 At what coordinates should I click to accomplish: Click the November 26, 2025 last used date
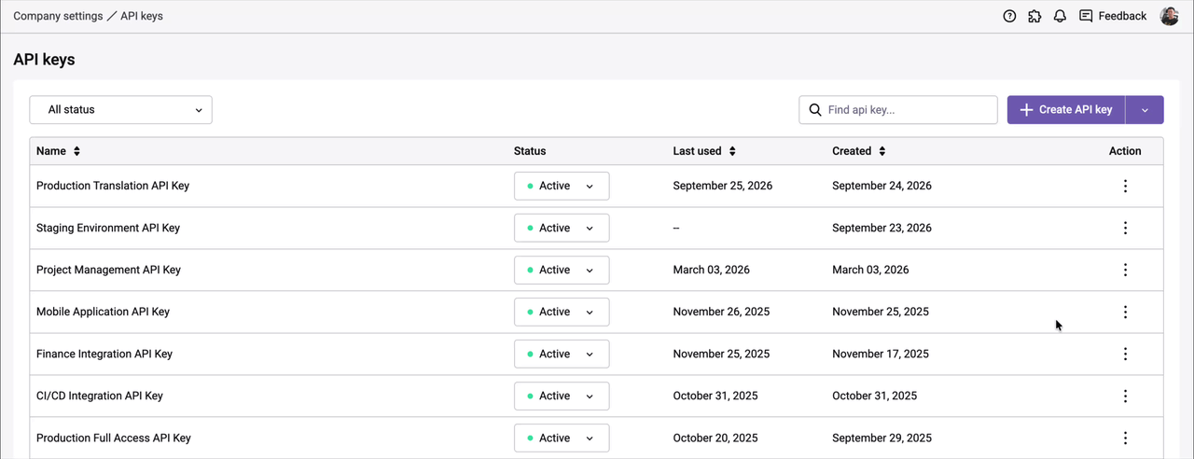[721, 312]
